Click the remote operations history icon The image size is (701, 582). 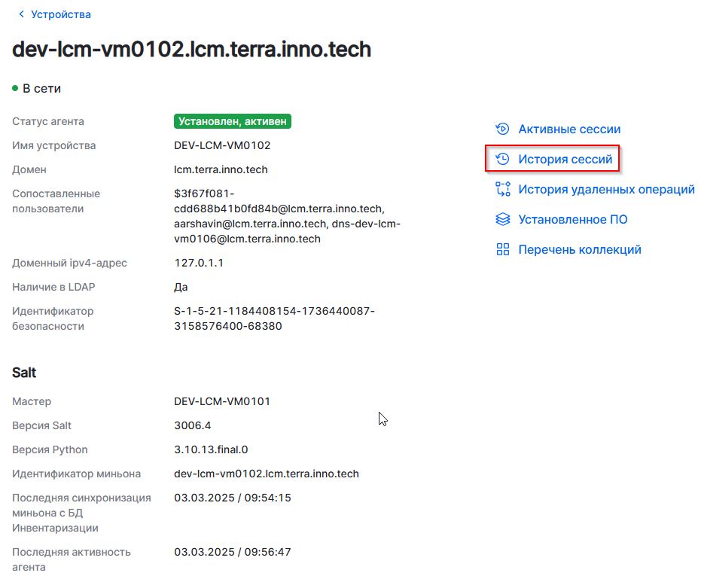click(x=502, y=190)
